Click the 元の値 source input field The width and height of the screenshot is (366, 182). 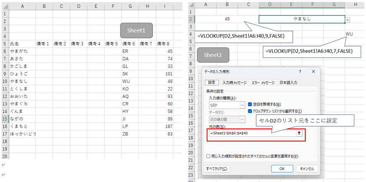coord(251,133)
